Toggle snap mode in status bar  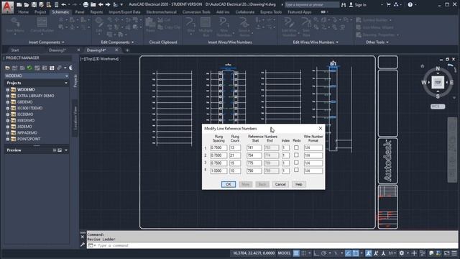pyautogui.click(x=304, y=253)
